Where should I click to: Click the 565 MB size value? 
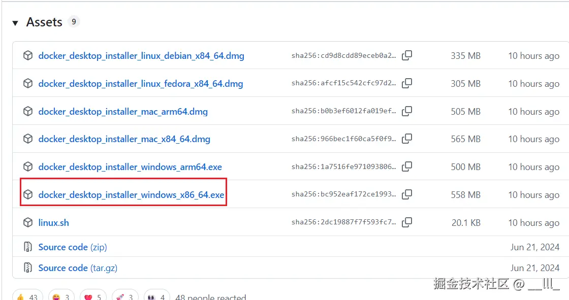(465, 139)
